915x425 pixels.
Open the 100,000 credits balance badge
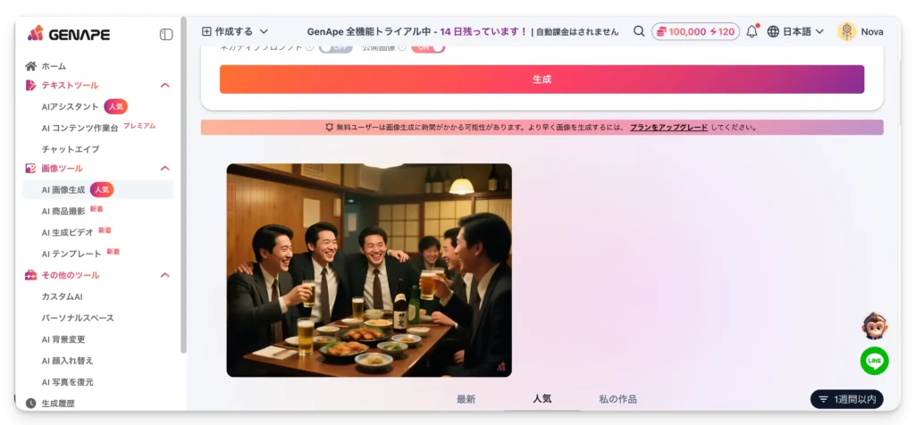pos(695,31)
